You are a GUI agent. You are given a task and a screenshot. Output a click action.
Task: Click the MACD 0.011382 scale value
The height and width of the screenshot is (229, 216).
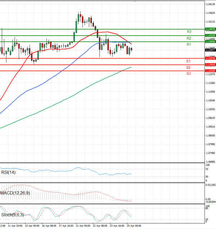click(x=211, y=185)
